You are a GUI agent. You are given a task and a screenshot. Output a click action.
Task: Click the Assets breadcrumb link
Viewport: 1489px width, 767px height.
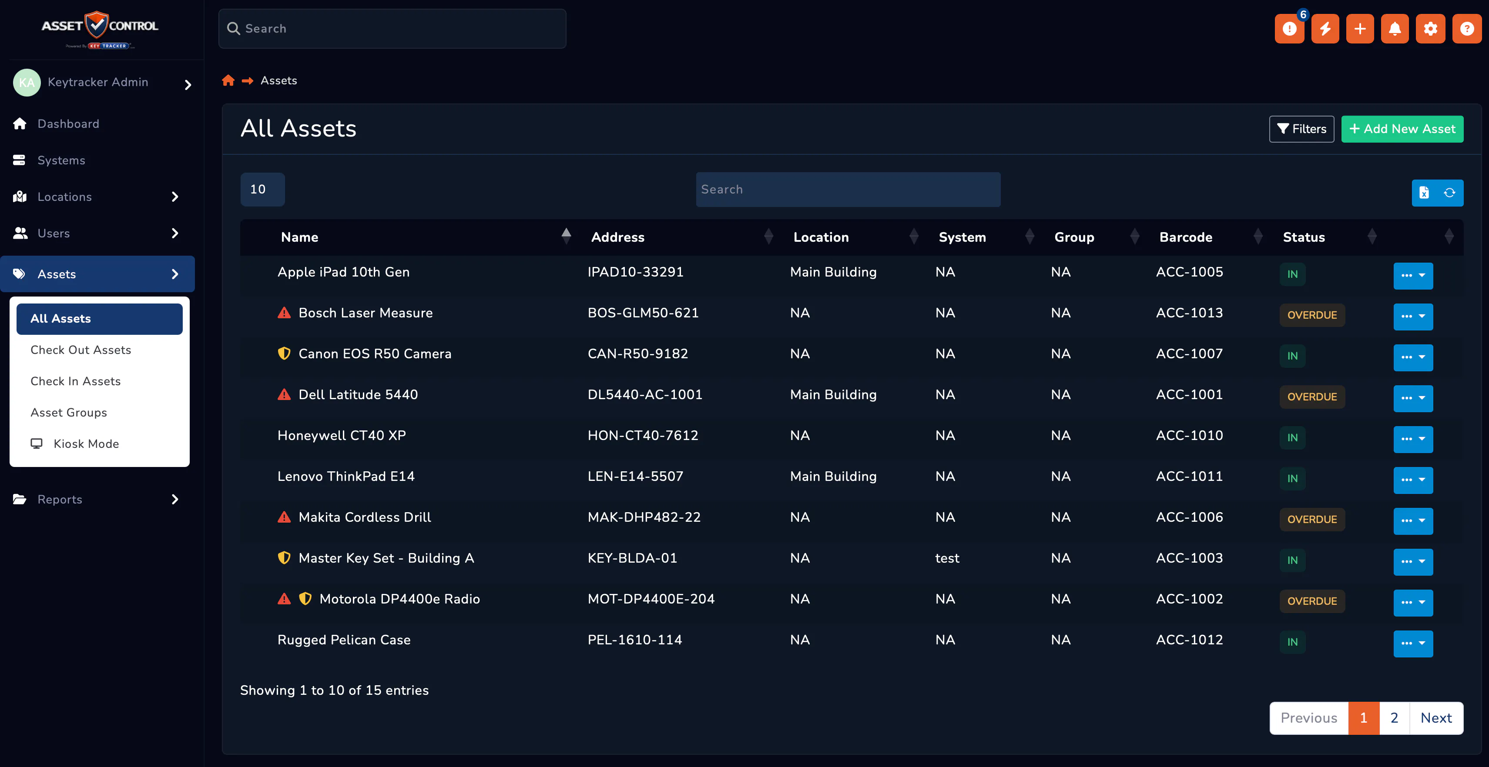pos(278,80)
